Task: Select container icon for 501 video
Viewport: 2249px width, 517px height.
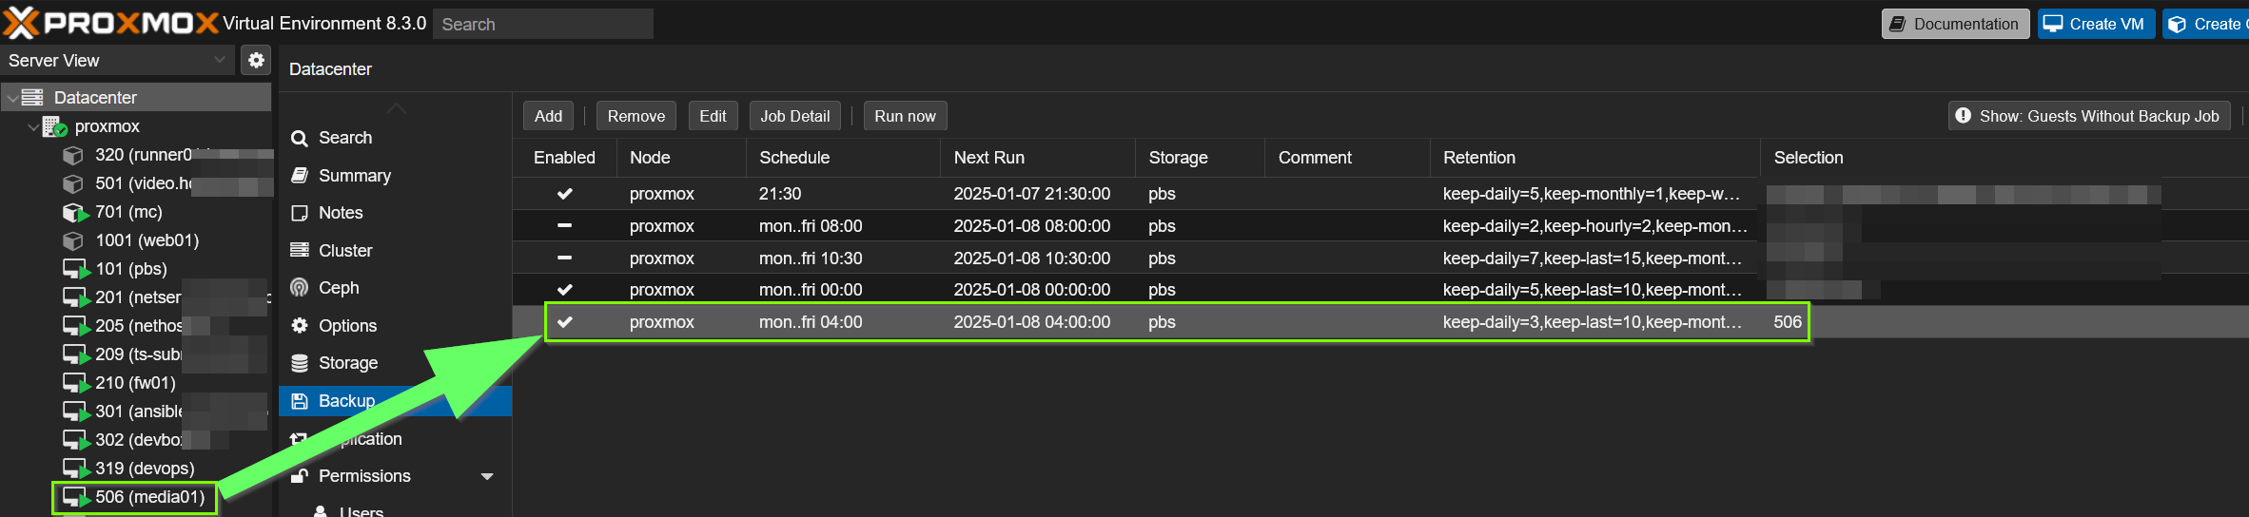Action: 73,183
